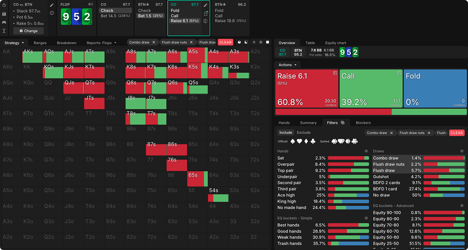
Task: Open the Strategy dropdown
Action: coord(14,43)
